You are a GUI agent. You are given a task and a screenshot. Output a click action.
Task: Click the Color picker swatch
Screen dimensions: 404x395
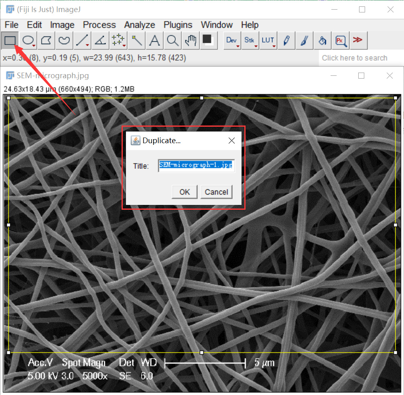pyautogui.click(x=207, y=39)
